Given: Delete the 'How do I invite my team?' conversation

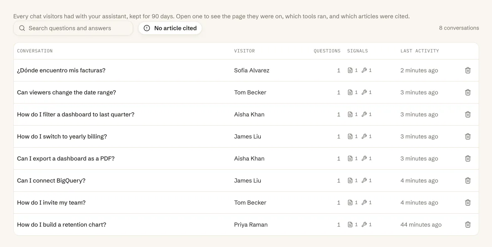Looking at the screenshot, I should click(467, 203).
